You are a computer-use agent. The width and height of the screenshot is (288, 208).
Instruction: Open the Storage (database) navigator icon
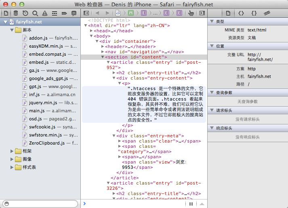point(15,13)
